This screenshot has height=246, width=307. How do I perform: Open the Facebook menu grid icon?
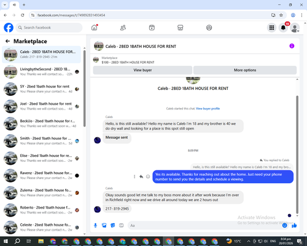pyautogui.click(x=271, y=28)
